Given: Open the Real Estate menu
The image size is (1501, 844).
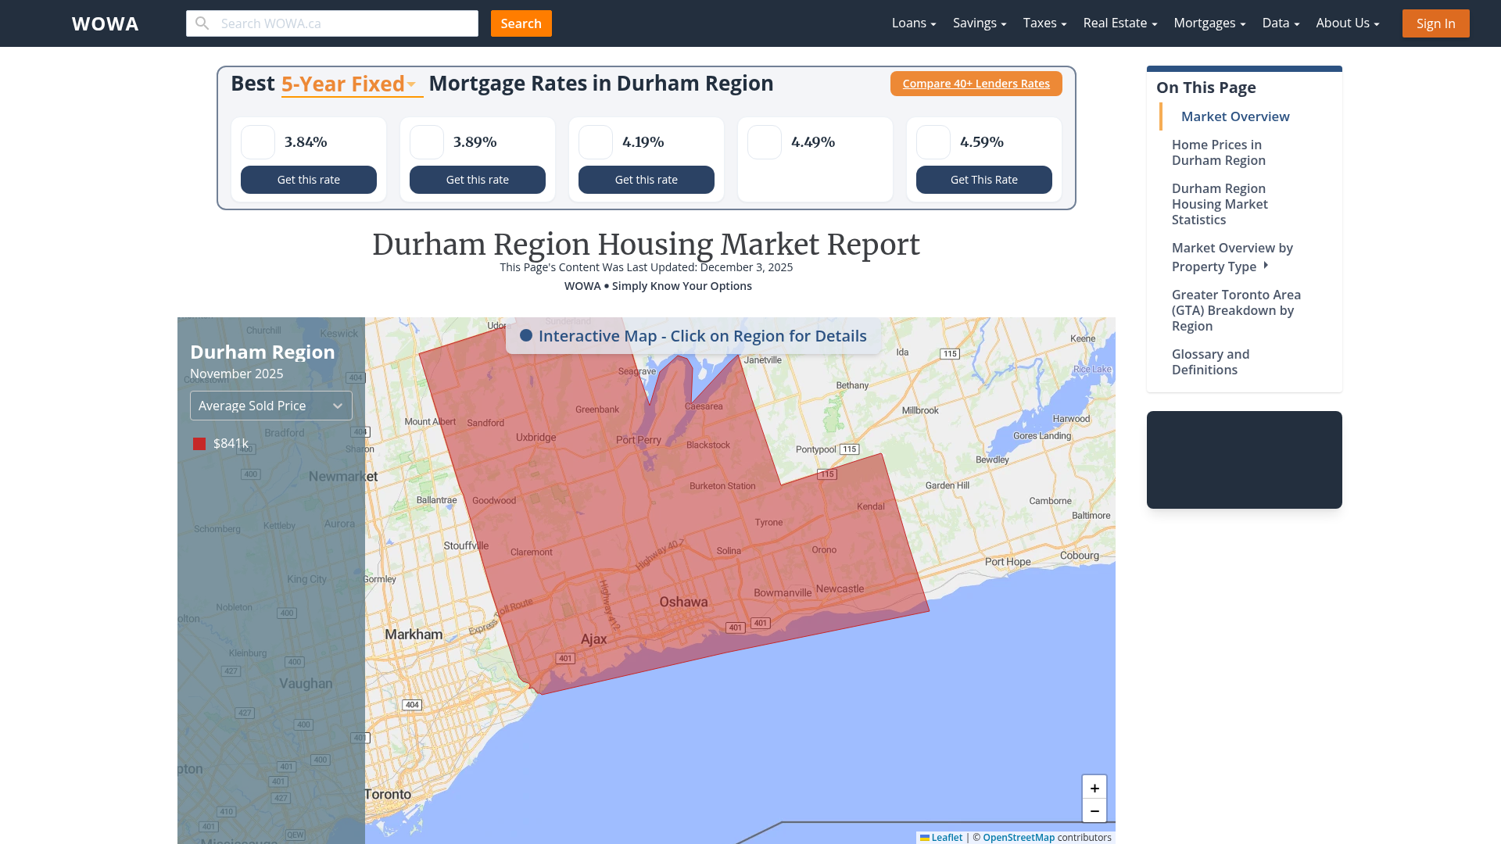Looking at the screenshot, I should pos(1119,23).
